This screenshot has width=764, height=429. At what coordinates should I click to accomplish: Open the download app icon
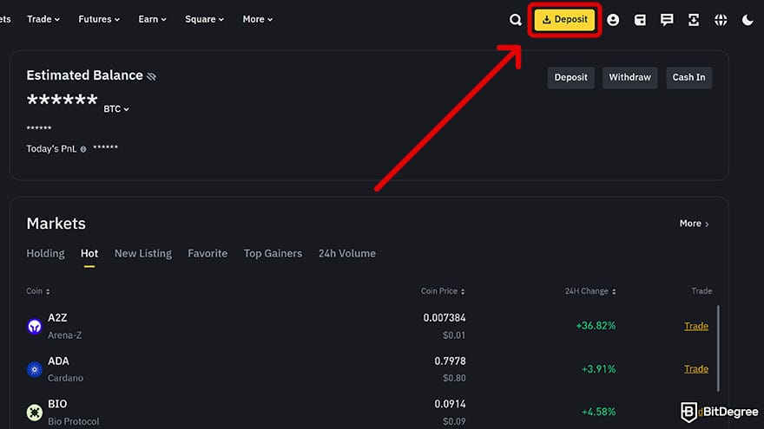(x=694, y=19)
